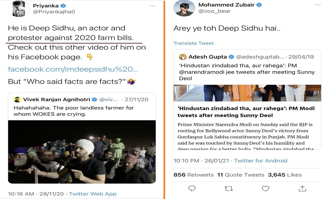Viewport: 326px width, 199px height.
Task: Like Mohammed Zubair's tweet with heart icon
Action: [x=265, y=189]
